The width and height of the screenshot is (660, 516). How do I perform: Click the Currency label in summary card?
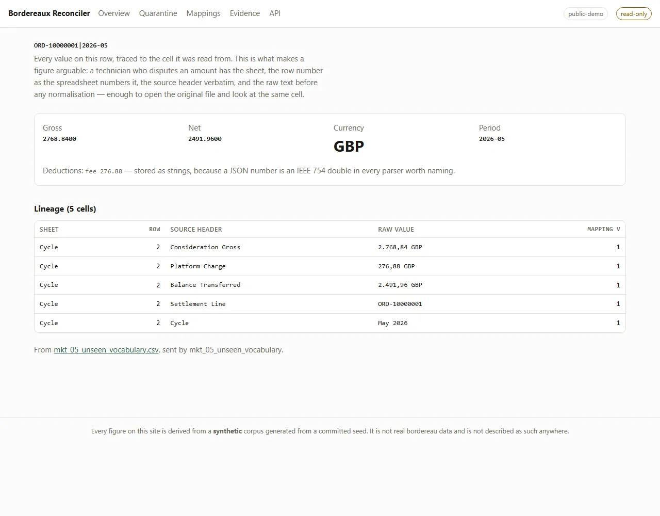tap(349, 128)
